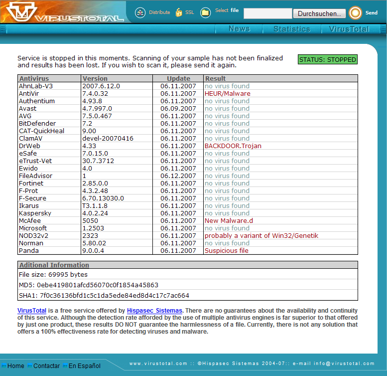Click the Durchsuchen browse button

tap(319, 13)
